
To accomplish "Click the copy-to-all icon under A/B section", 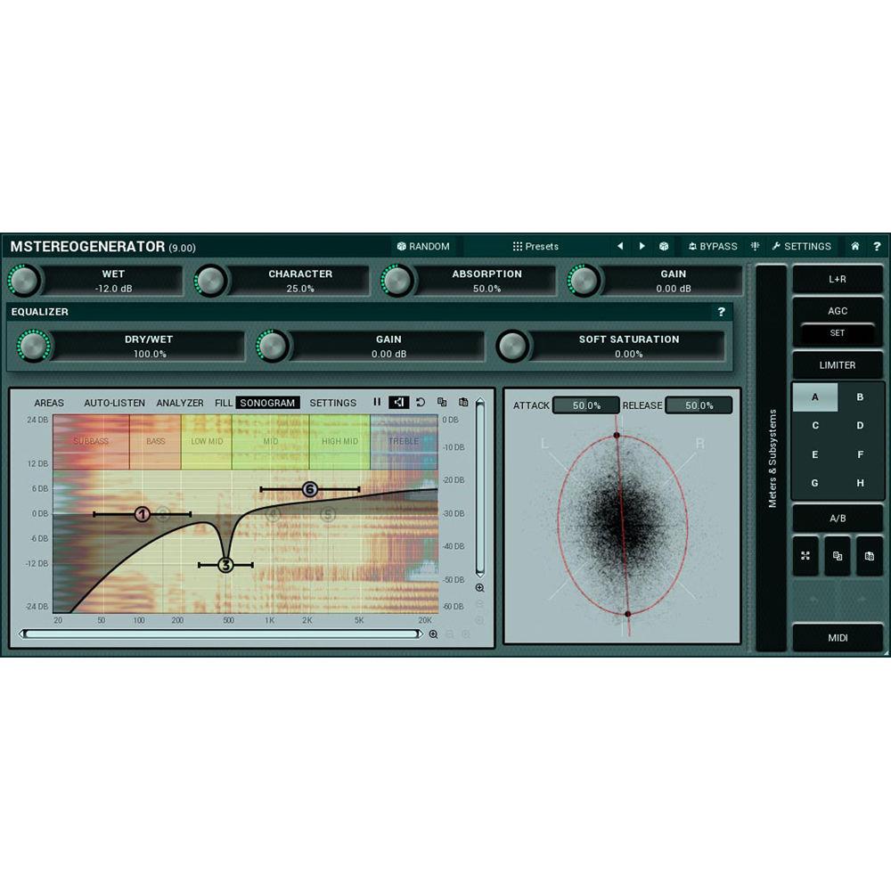I will 838,555.
